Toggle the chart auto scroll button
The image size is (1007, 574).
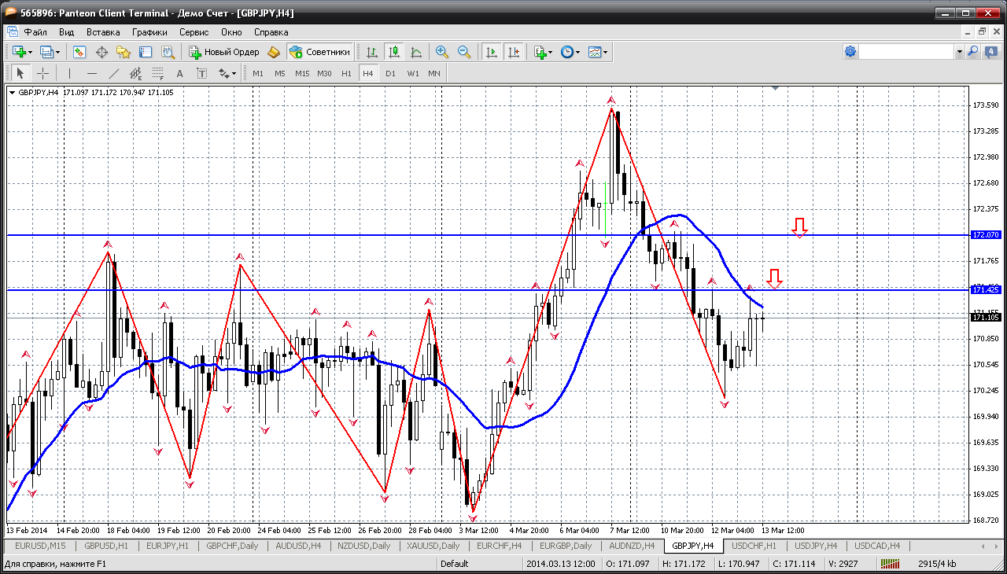(x=492, y=52)
